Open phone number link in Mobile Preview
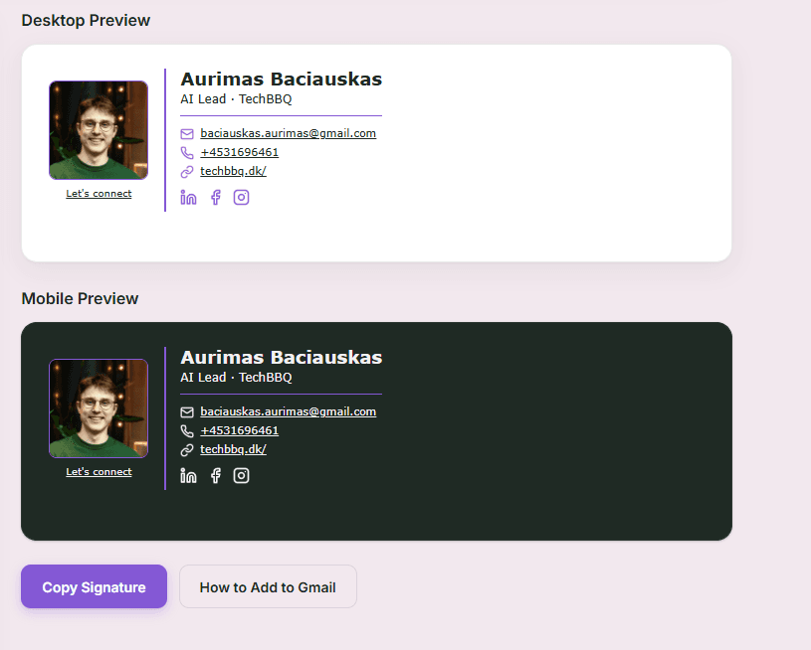The image size is (811, 650). click(240, 430)
